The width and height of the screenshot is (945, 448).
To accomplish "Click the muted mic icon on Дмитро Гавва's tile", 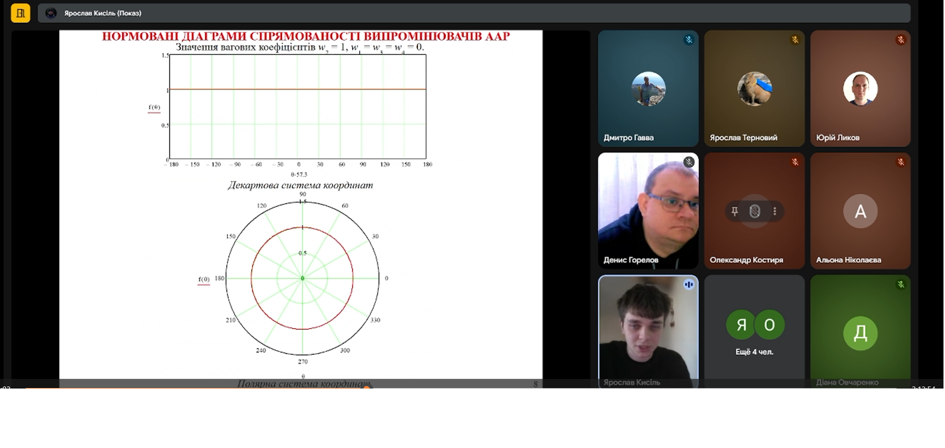I will (689, 40).
